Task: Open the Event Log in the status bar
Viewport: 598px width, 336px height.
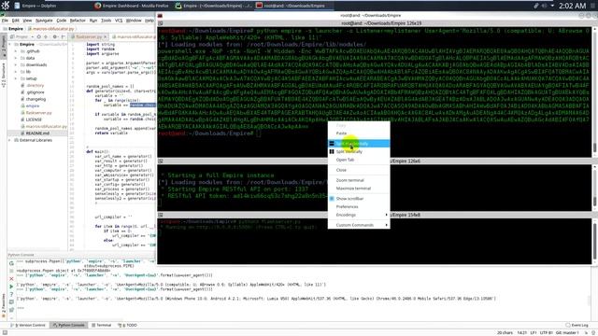Action: coord(577,326)
